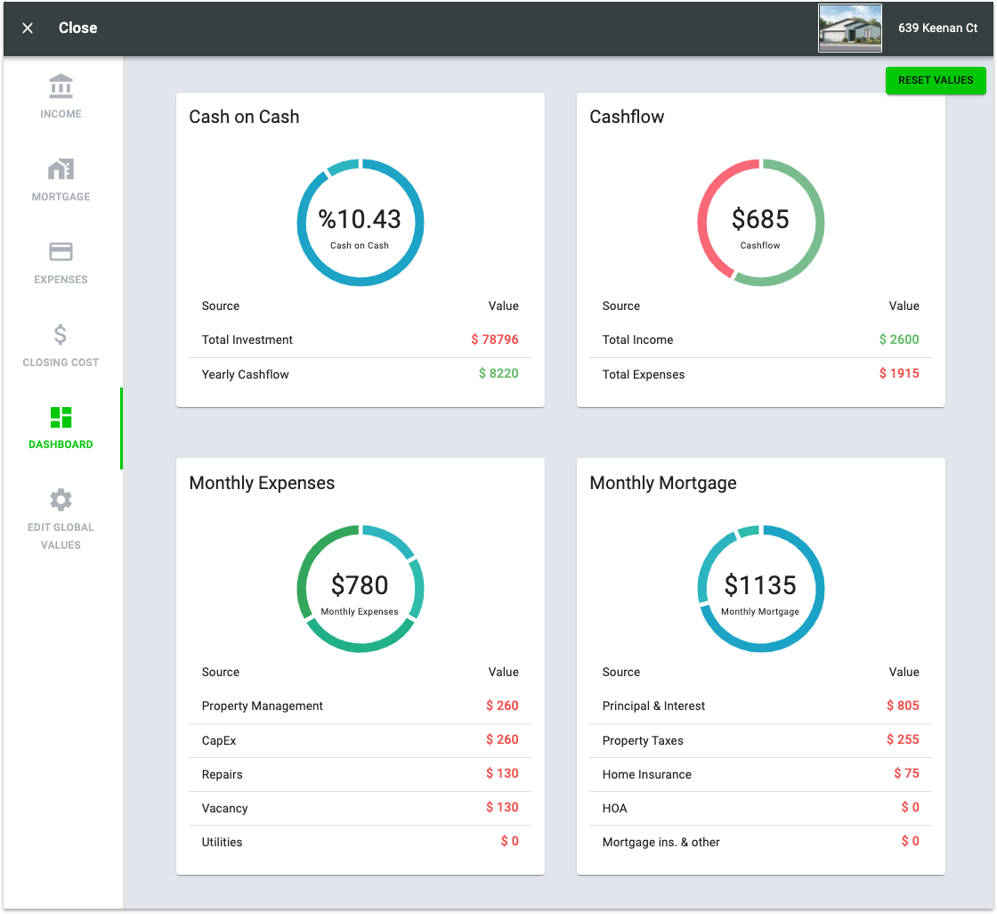This screenshot has width=997, height=914.
Task: Click the Cash on Cash card title
Action: click(244, 117)
